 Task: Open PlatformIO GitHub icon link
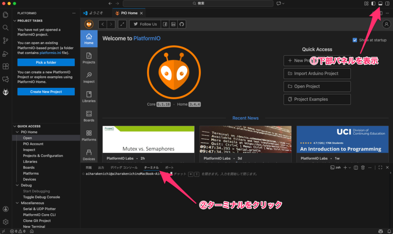182,24
